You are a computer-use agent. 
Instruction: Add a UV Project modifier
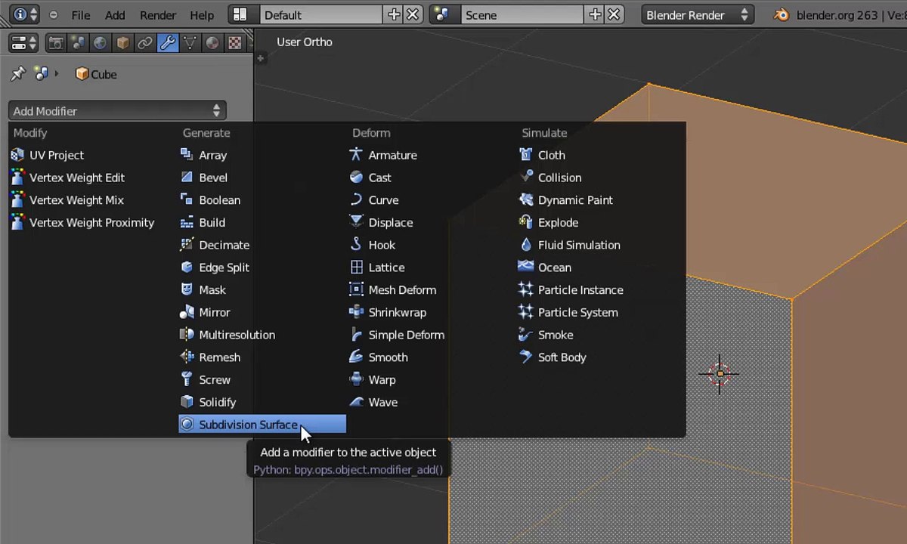(x=47, y=155)
